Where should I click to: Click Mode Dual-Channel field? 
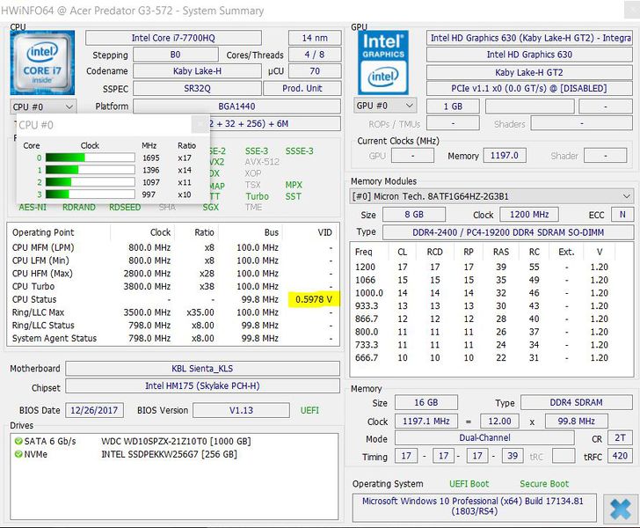point(484,437)
